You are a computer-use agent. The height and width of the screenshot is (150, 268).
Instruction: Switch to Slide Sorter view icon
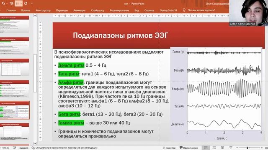[214, 148]
